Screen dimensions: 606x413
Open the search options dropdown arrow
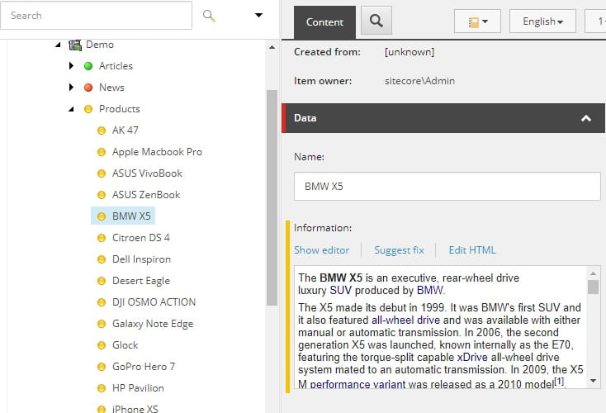coord(258,15)
